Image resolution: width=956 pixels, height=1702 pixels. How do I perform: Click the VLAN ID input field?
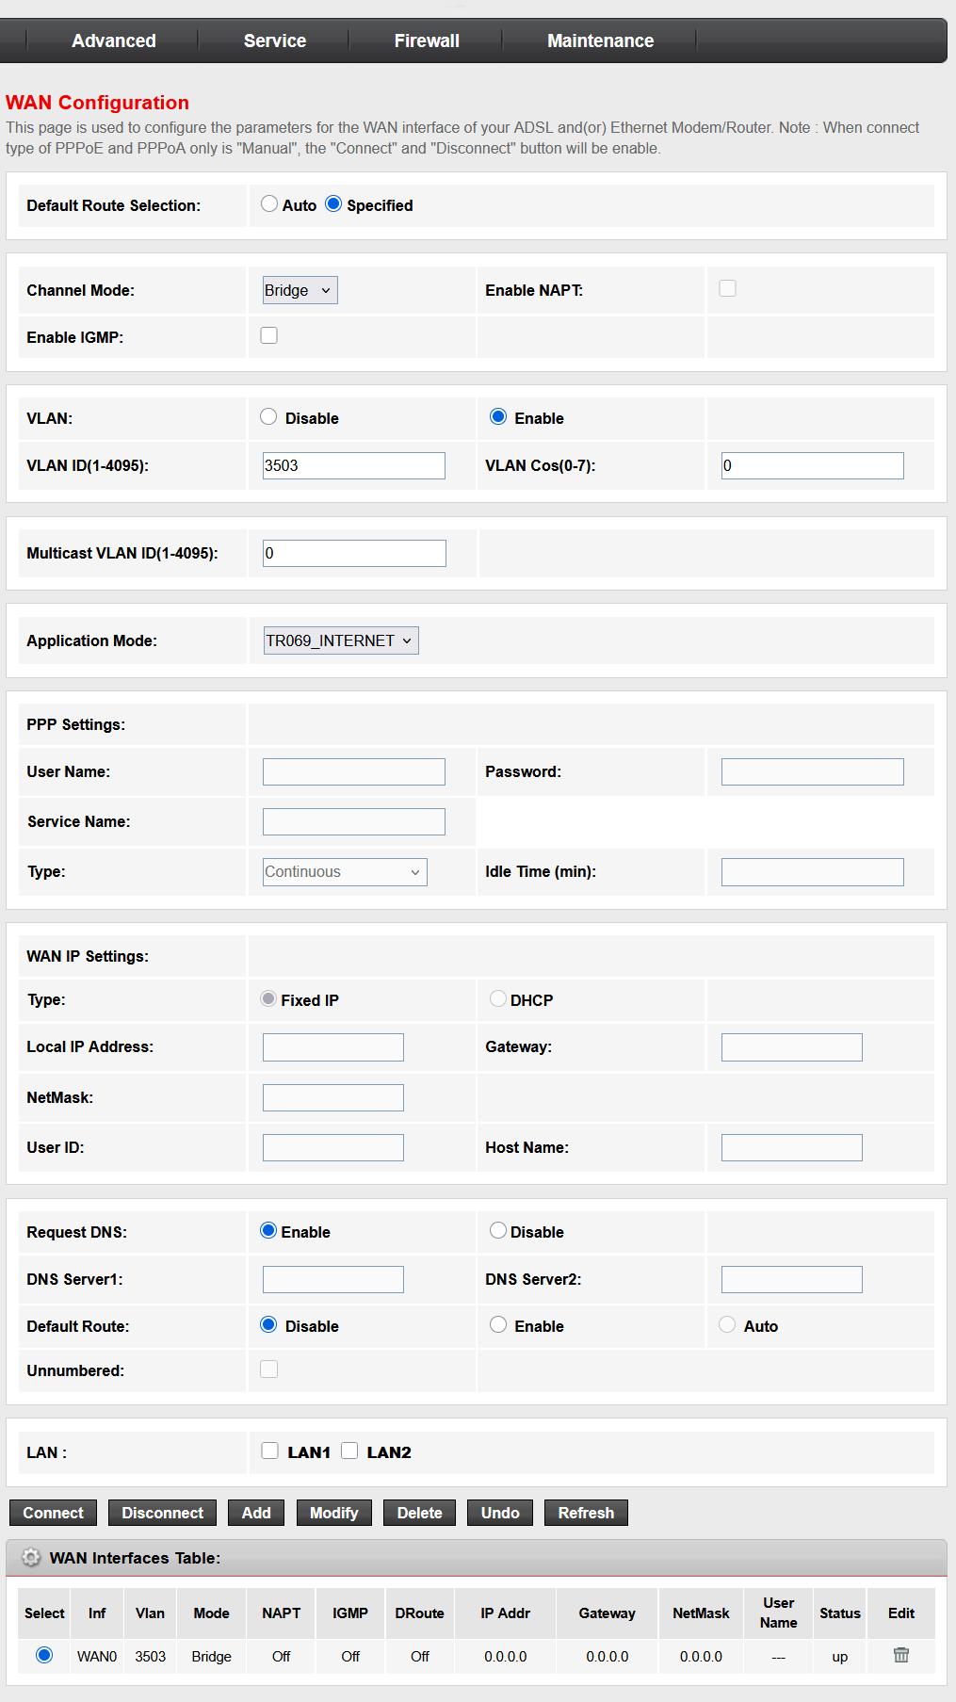pyautogui.click(x=353, y=465)
